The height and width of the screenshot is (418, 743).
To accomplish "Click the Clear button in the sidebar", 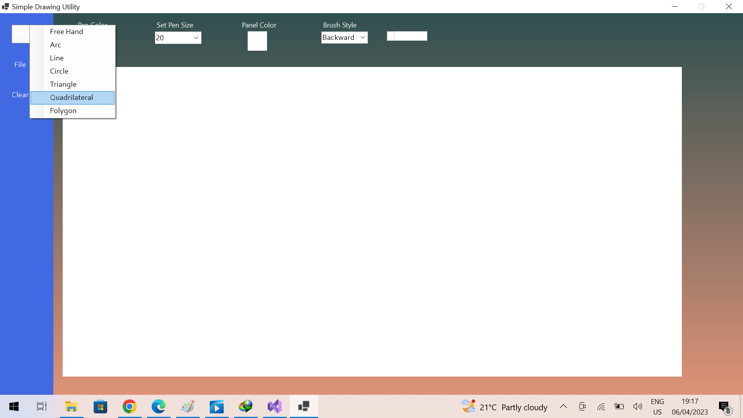I will click(20, 94).
